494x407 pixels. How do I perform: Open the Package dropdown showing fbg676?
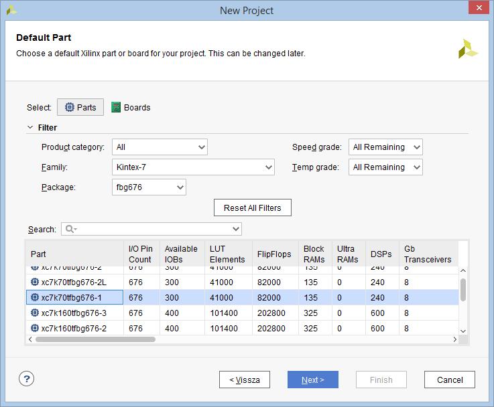pyautogui.click(x=149, y=187)
